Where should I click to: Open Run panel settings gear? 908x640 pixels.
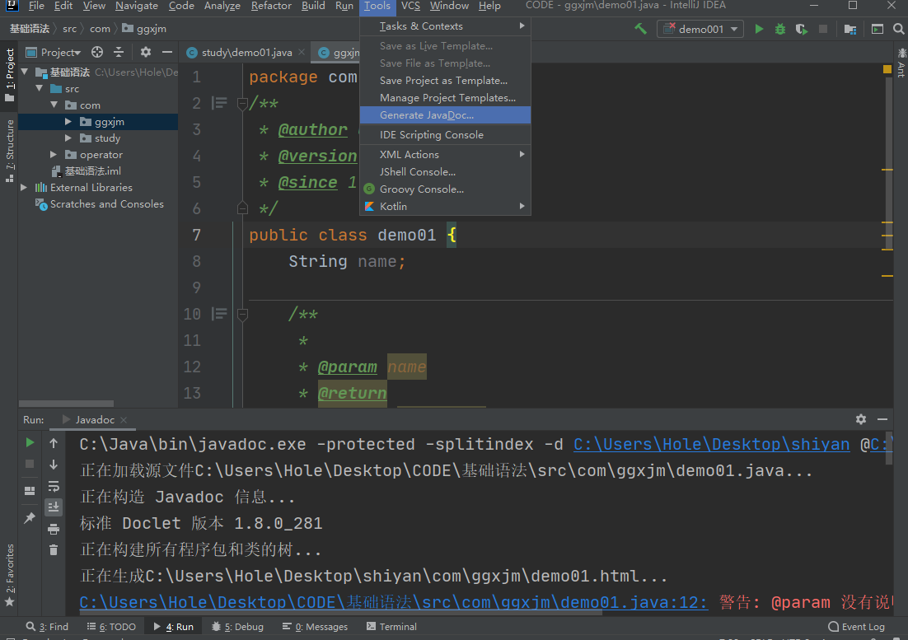coord(861,419)
